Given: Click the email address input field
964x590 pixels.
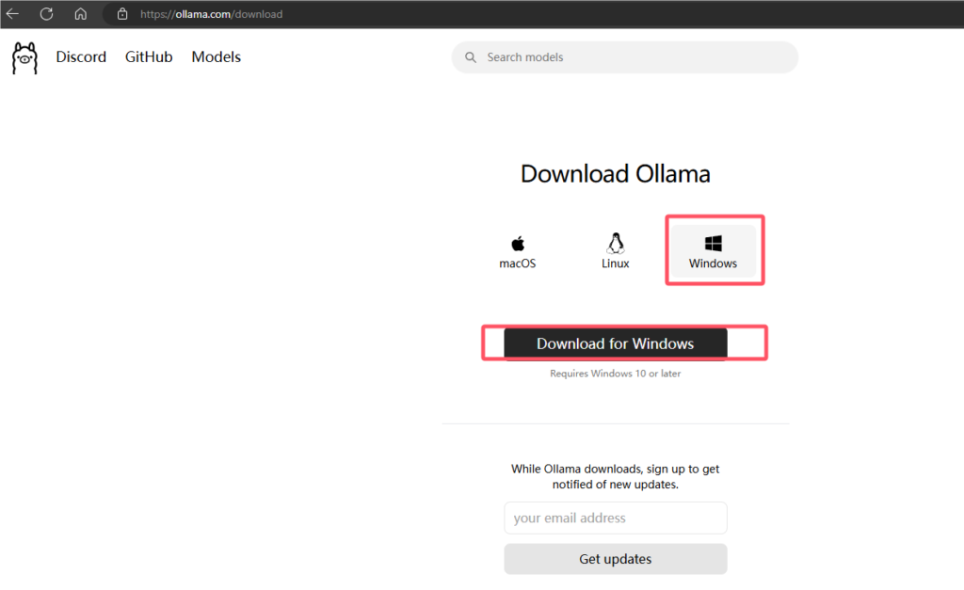Looking at the screenshot, I should click(616, 518).
